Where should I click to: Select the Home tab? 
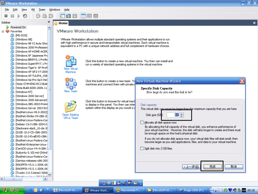61,23
